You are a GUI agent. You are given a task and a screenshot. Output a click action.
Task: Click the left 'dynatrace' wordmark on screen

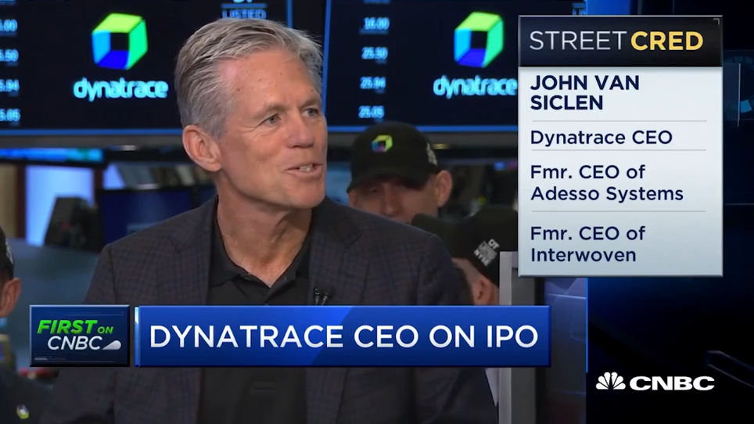coord(120,90)
